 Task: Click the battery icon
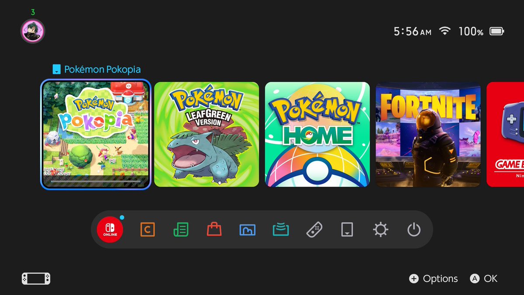point(497,31)
